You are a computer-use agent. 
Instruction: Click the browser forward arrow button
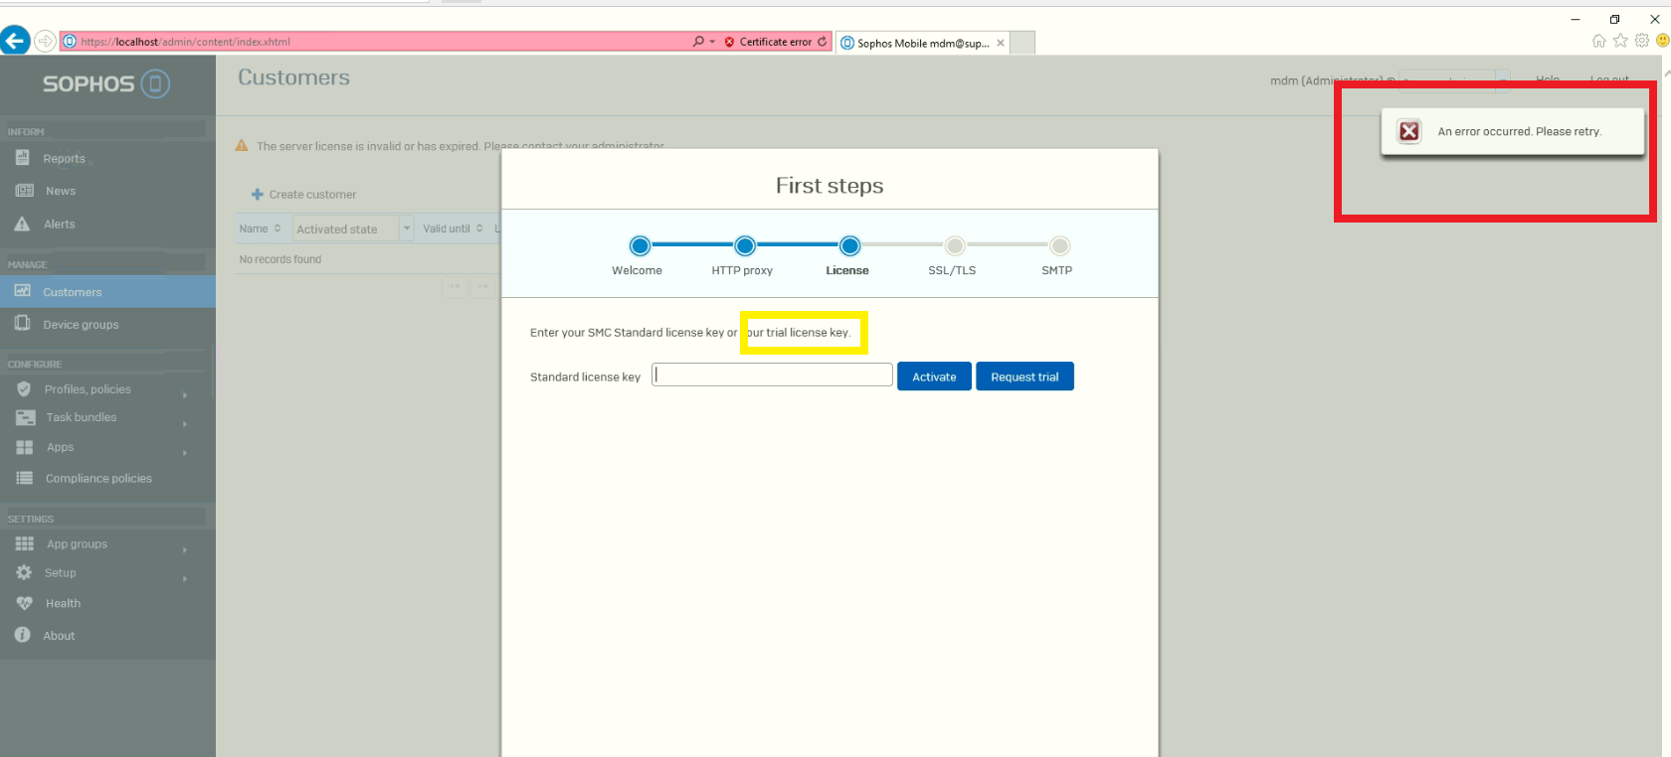45,41
